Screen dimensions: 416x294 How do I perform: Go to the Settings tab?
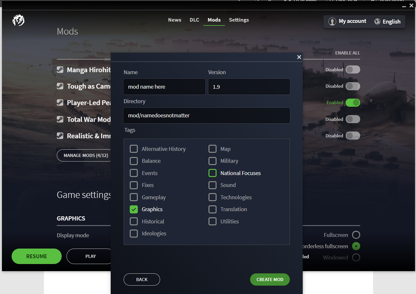[x=239, y=20]
